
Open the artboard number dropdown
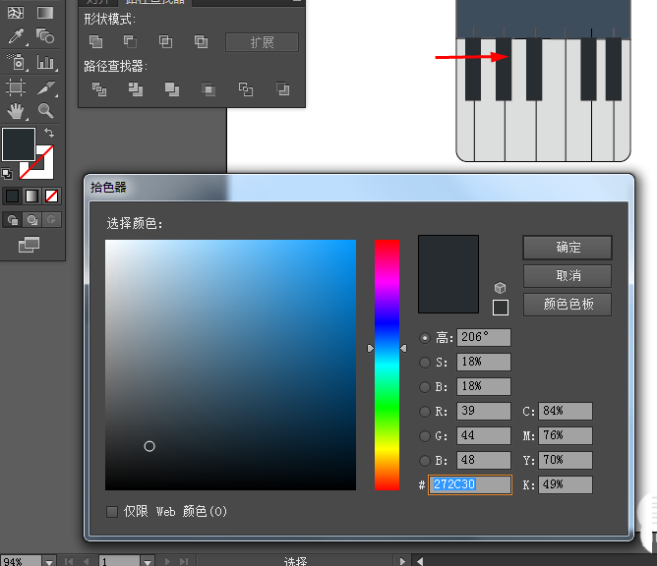point(148,561)
